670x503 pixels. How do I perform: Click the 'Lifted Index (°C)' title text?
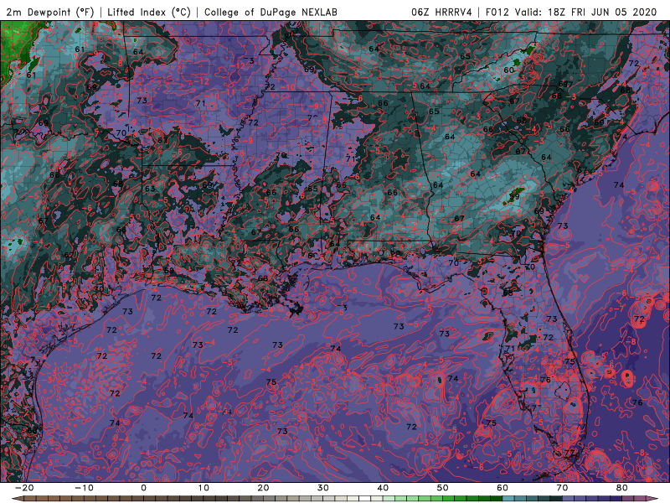(149, 12)
